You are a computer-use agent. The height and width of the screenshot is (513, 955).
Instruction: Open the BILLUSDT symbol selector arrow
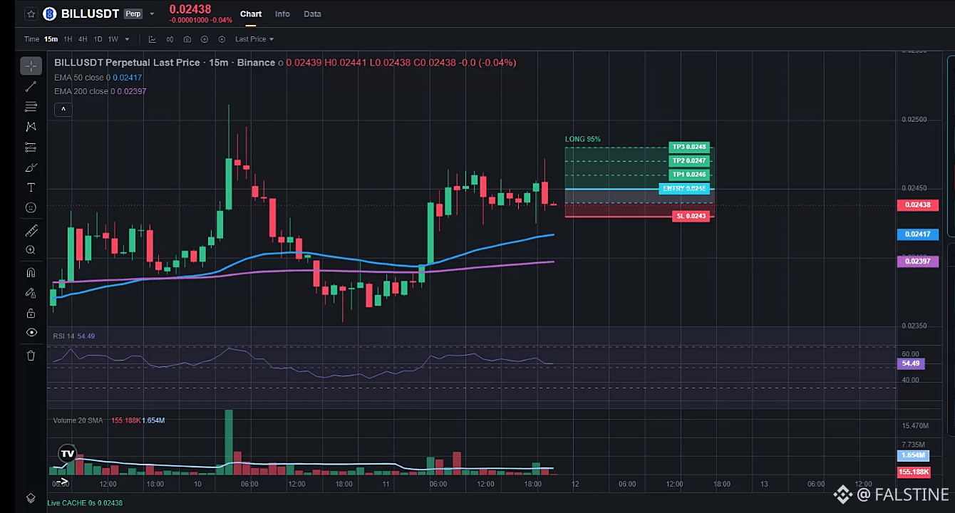tap(152, 14)
